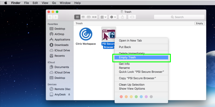The height and width of the screenshot is (107, 215).
Task: Switch to column view
Action: (89, 17)
